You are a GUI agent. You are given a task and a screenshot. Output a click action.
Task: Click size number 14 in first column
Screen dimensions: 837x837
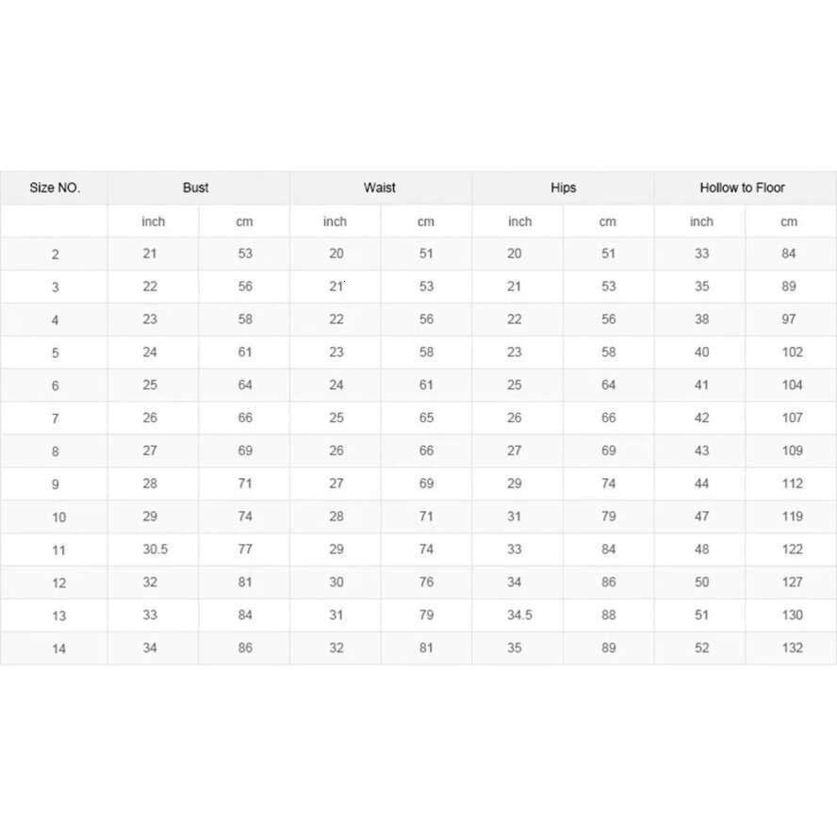tap(58, 648)
